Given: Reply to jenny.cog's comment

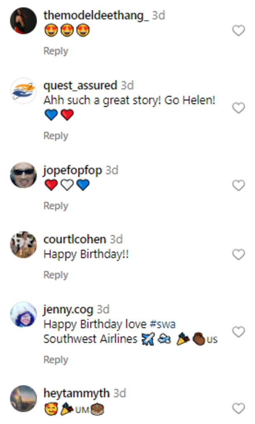Looking at the screenshot, I should 55,360.
